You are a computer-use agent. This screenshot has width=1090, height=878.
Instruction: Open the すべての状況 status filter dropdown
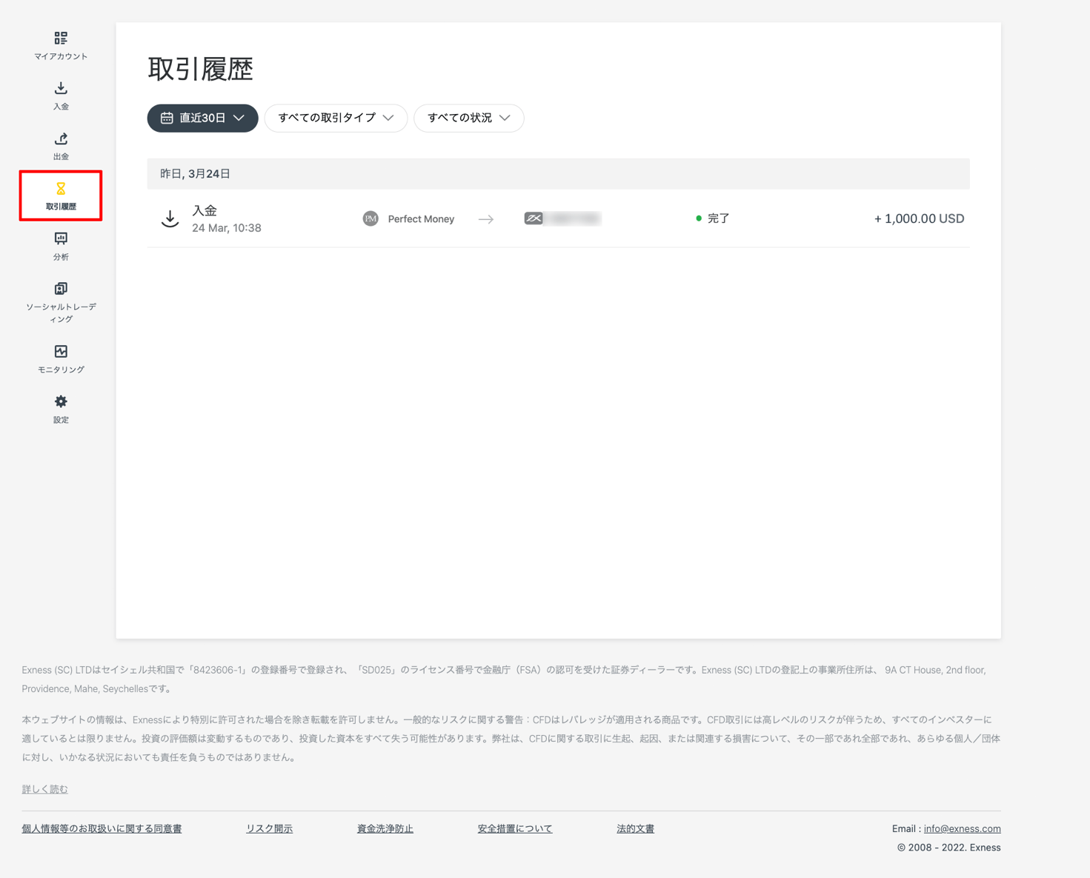click(468, 118)
